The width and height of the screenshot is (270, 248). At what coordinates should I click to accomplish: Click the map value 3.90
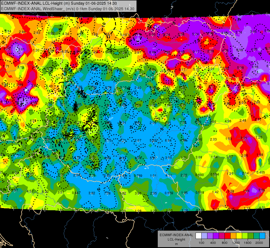click(x=198, y=140)
